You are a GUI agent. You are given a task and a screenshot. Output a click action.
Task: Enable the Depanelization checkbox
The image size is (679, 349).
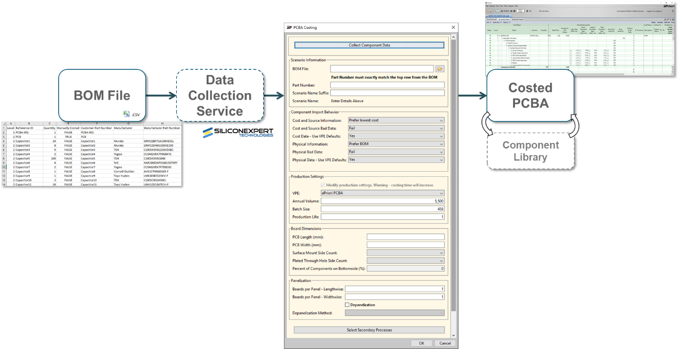pyautogui.click(x=347, y=305)
